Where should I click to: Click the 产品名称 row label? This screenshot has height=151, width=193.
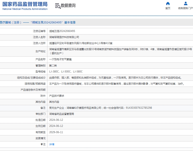coord(41,59)
